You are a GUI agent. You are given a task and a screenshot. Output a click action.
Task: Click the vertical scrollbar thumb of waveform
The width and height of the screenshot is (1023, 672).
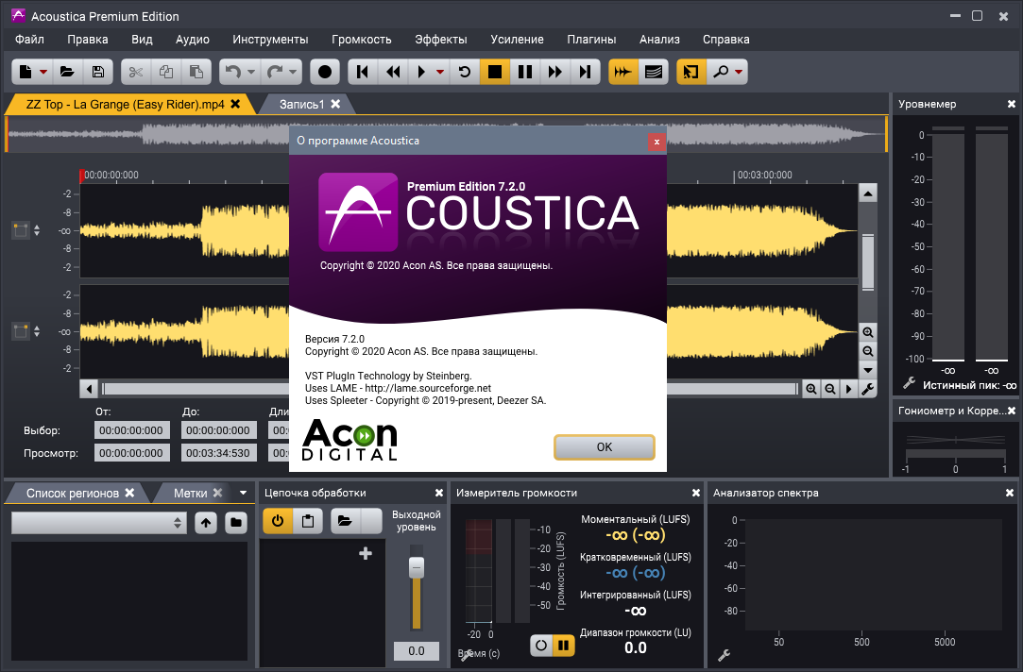[868, 262]
